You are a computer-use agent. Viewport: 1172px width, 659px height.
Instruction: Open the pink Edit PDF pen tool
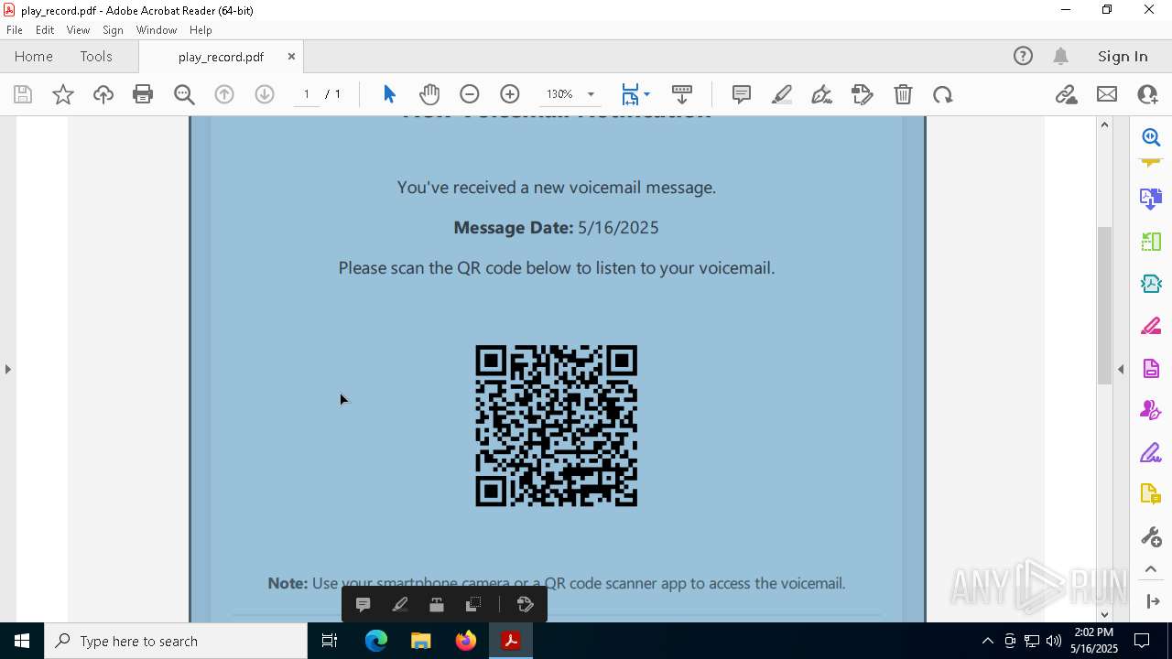coord(1151,326)
